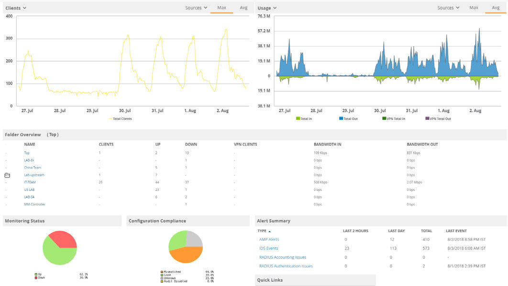Click the Total In legend icon
This screenshot has width=508, height=286.
(298, 118)
